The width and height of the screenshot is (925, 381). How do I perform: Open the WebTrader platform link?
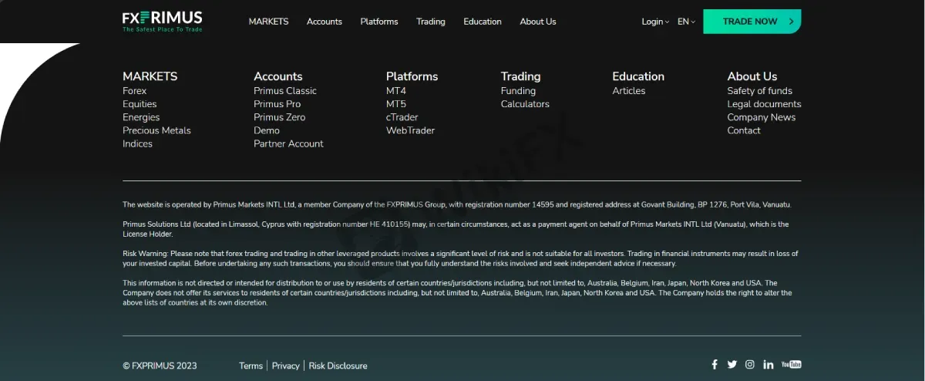pyautogui.click(x=410, y=130)
